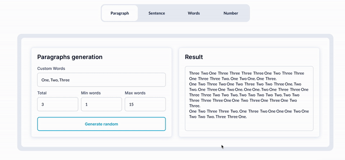345x160 pixels.
Task: Click inside the Result text area
Action: pos(249,99)
